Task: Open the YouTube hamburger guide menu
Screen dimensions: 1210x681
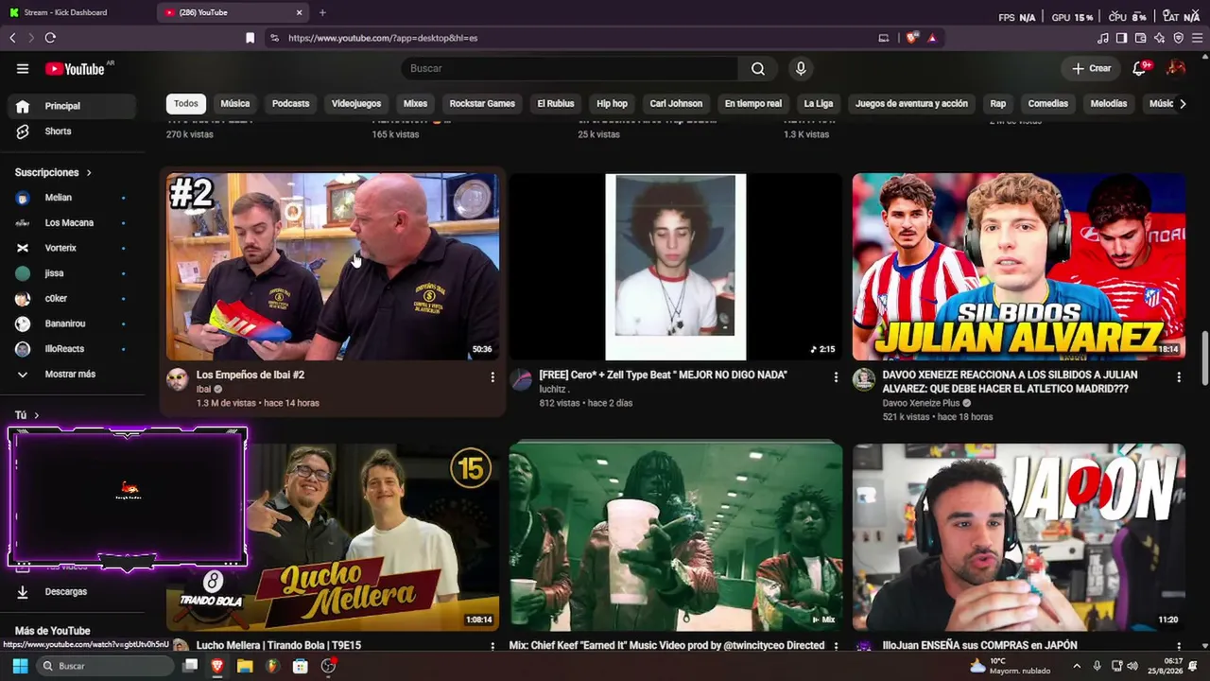Action: point(23,68)
